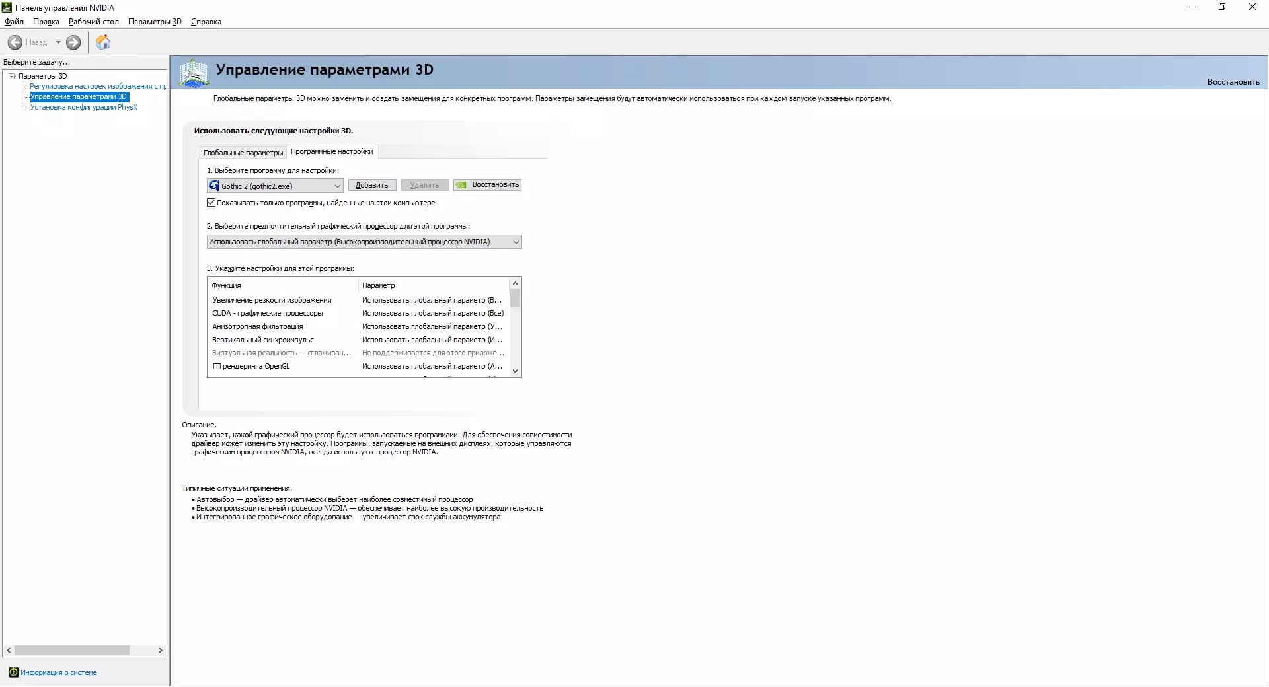The width and height of the screenshot is (1269, 687).
Task: Click the NVIDIA Control Panel title bar icon
Action: (x=7, y=7)
